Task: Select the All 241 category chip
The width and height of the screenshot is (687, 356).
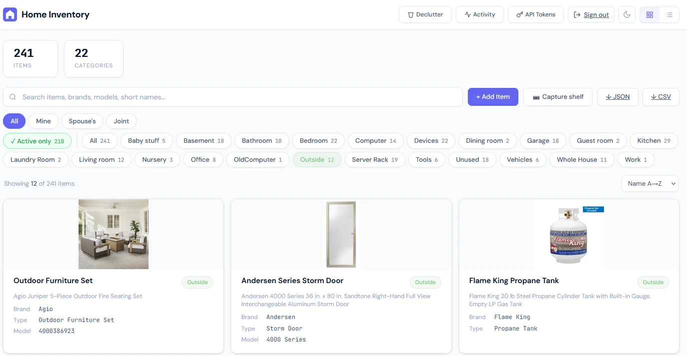Action: (x=100, y=141)
